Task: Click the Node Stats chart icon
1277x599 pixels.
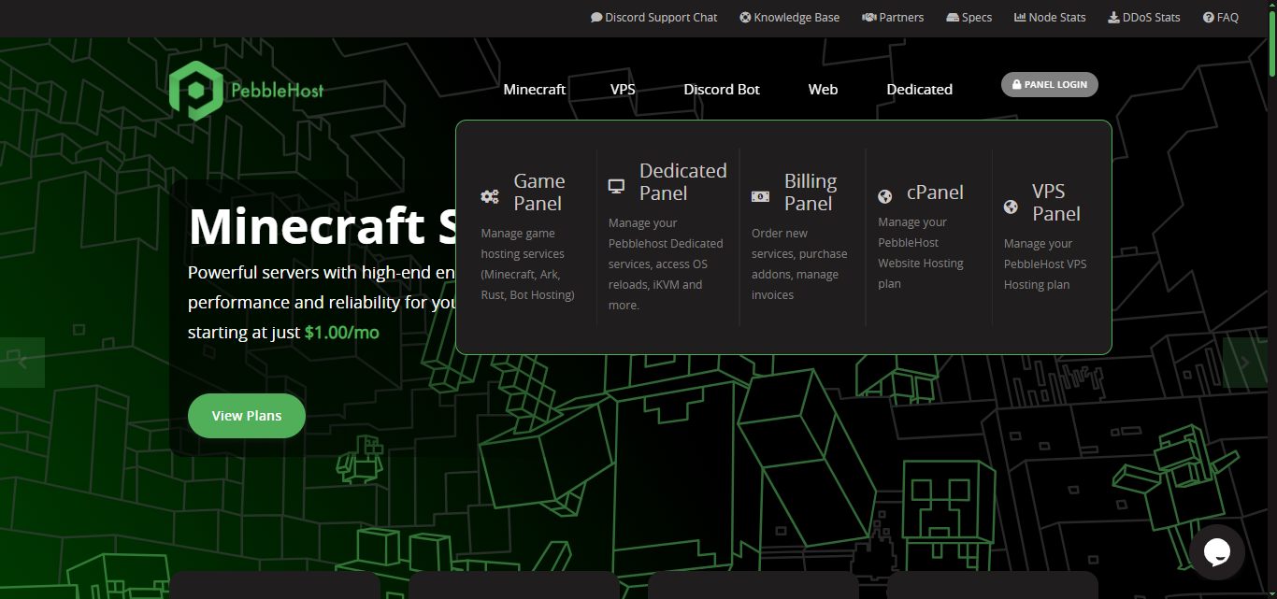Action: point(1020,17)
